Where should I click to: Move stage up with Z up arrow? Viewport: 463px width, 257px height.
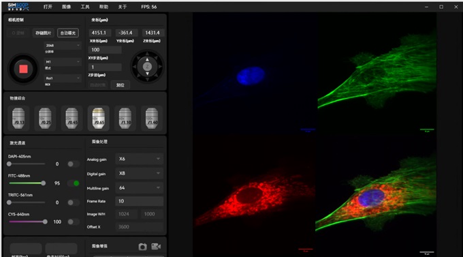coord(147,59)
